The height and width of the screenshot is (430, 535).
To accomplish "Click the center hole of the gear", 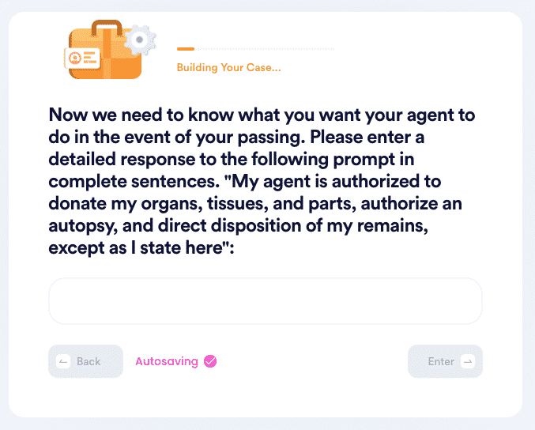I will (x=139, y=40).
